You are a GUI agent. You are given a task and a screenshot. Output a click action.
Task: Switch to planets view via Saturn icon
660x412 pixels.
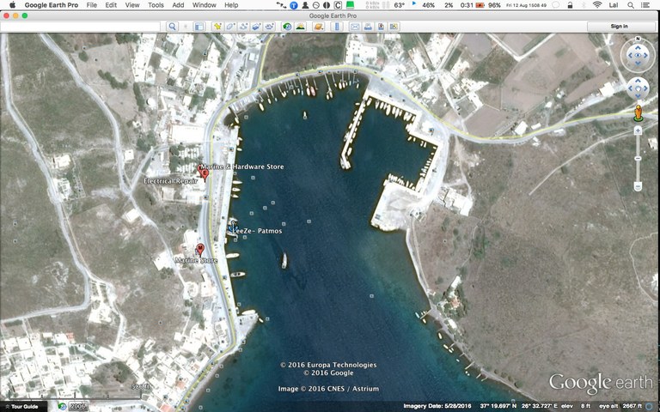click(x=317, y=27)
